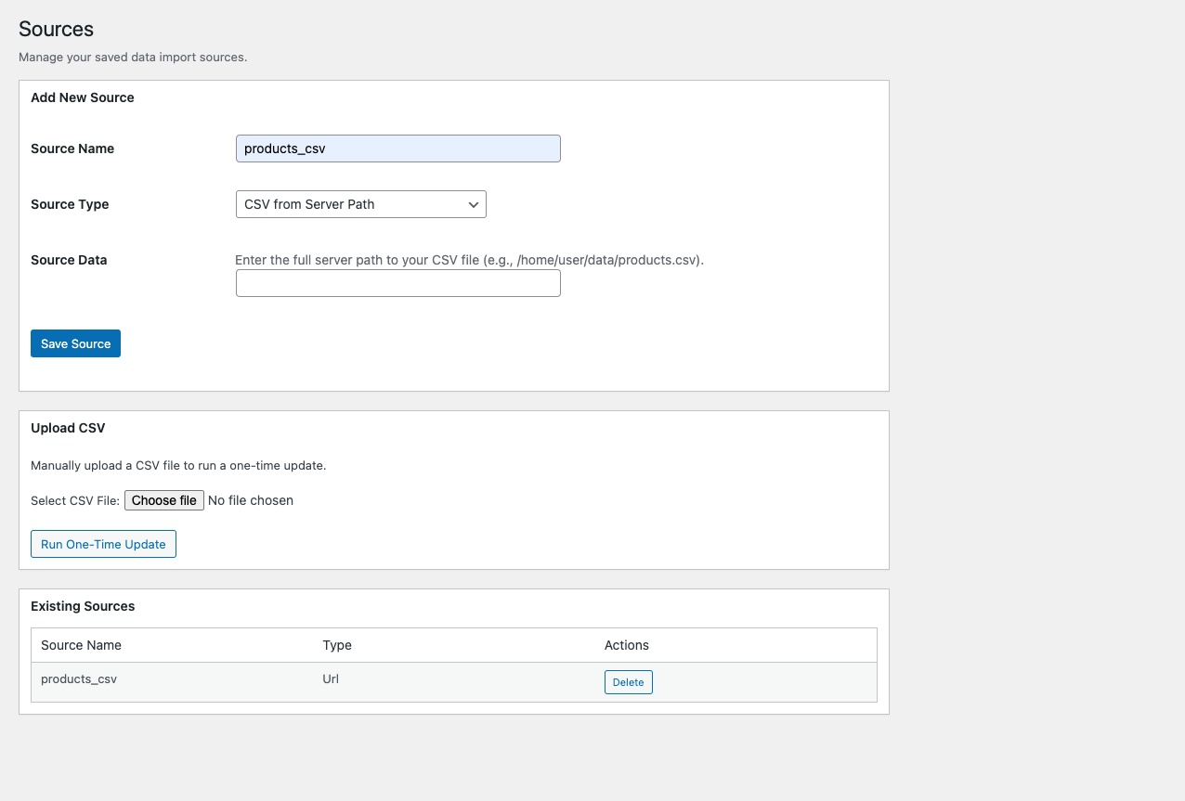1185x801 pixels.
Task: Click the Source Data path input field
Action: [398, 283]
